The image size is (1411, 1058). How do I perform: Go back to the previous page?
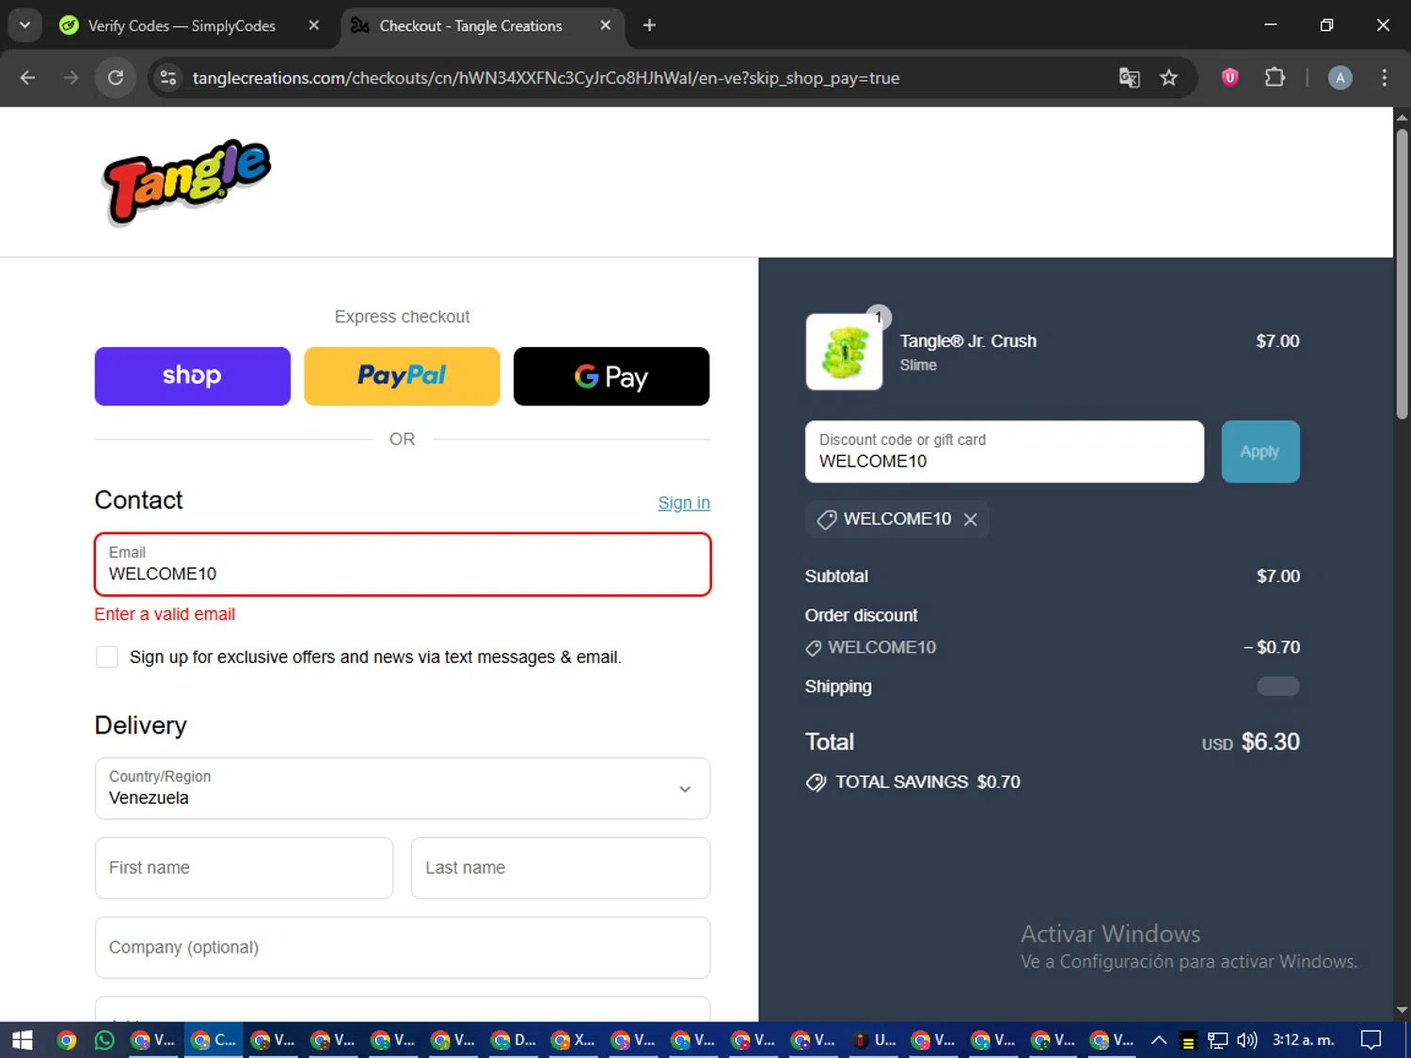27,78
